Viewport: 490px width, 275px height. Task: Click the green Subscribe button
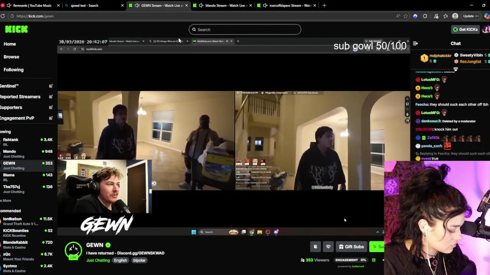[x=377, y=247]
